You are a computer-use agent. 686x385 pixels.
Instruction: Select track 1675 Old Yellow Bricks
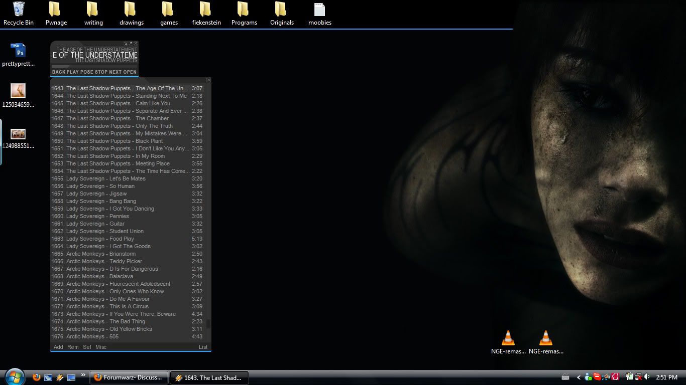pos(127,329)
